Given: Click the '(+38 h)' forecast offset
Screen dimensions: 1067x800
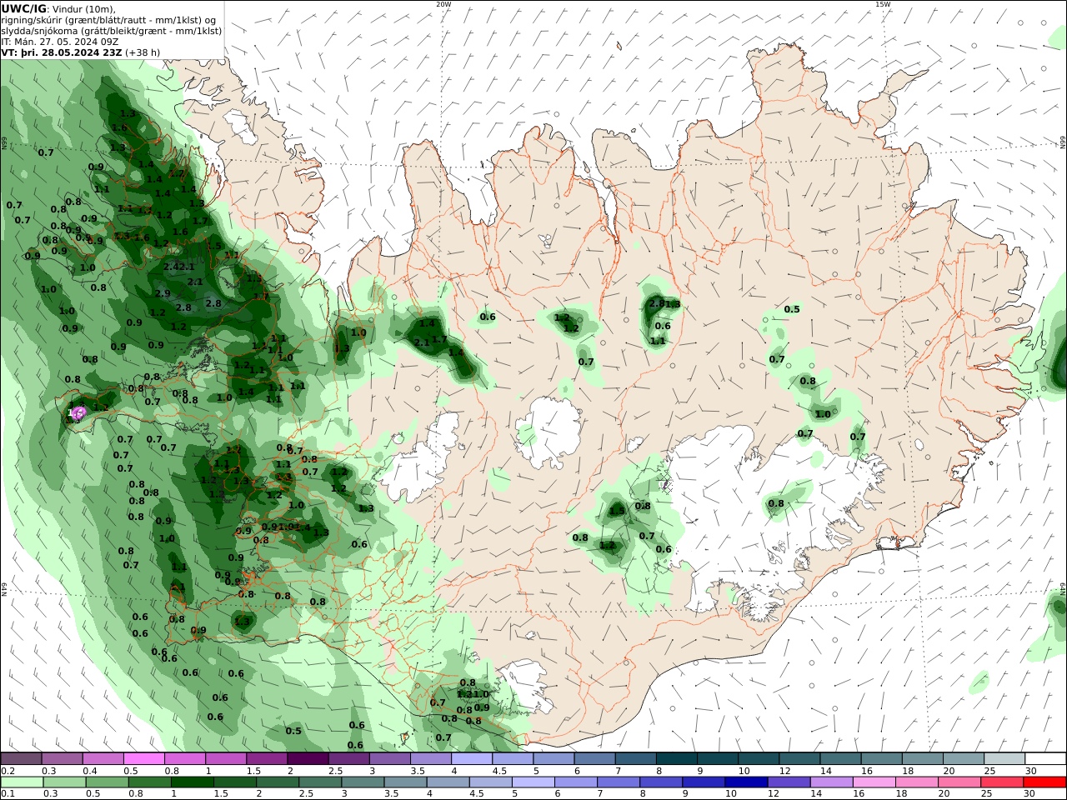Looking at the screenshot, I should [x=143, y=52].
